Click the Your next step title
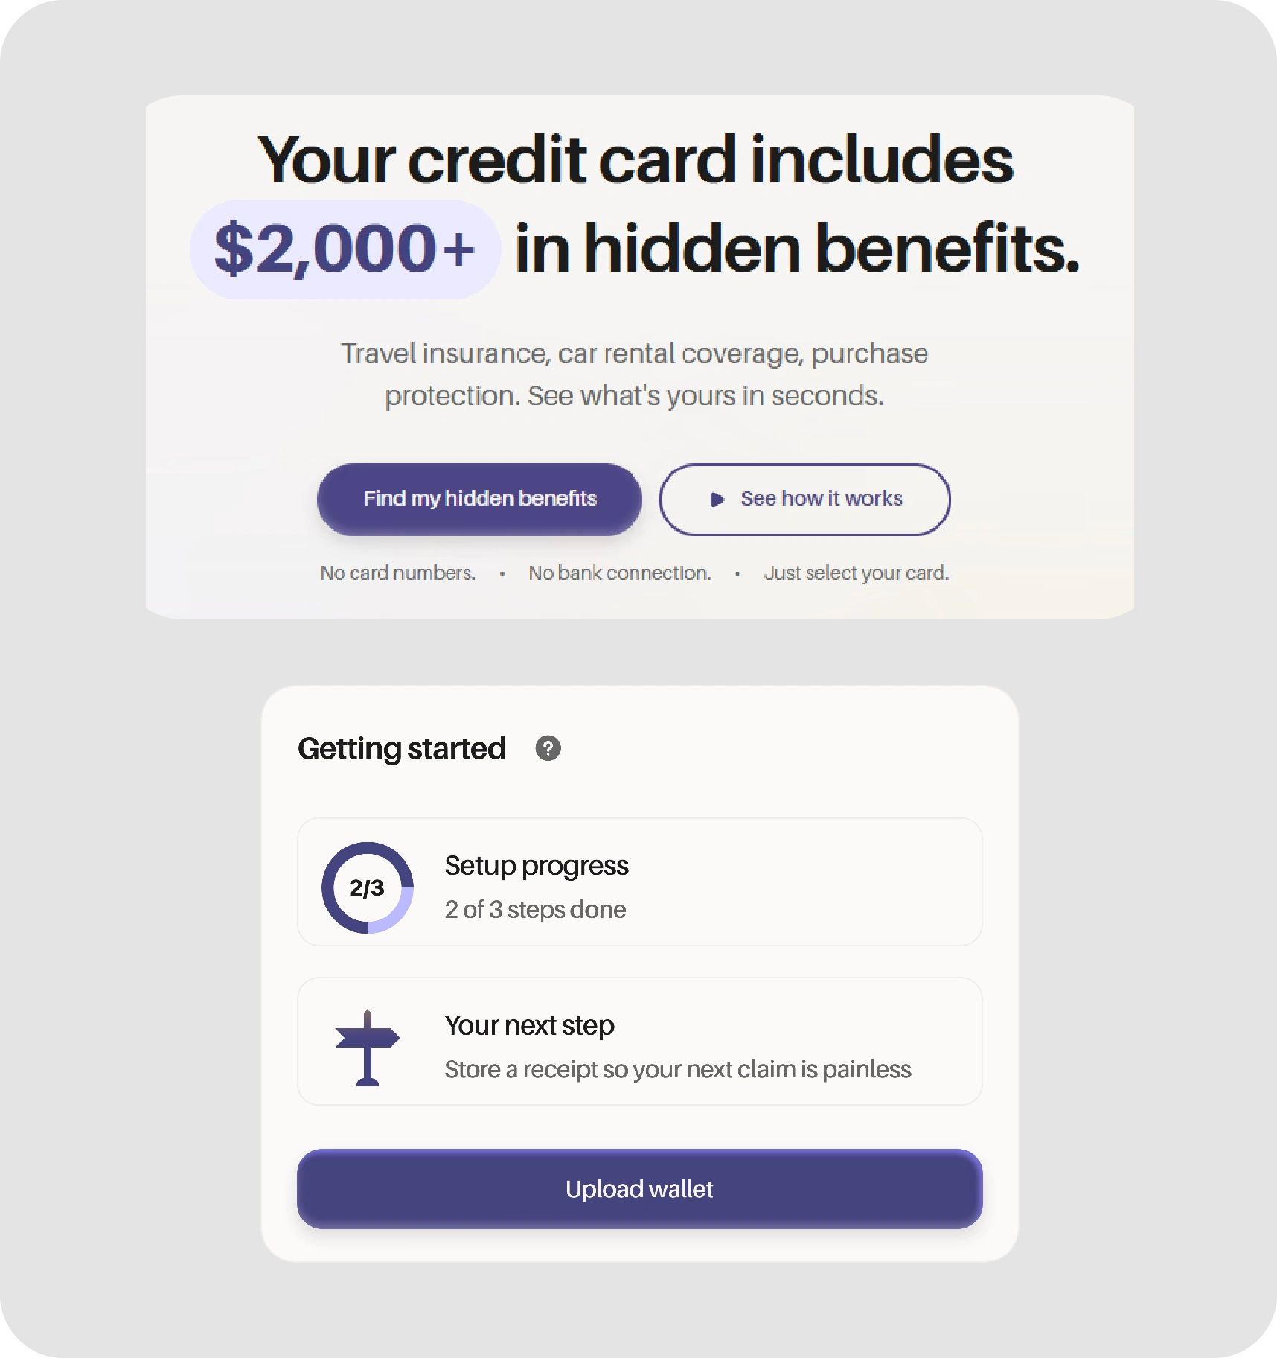 pyautogui.click(x=529, y=1025)
